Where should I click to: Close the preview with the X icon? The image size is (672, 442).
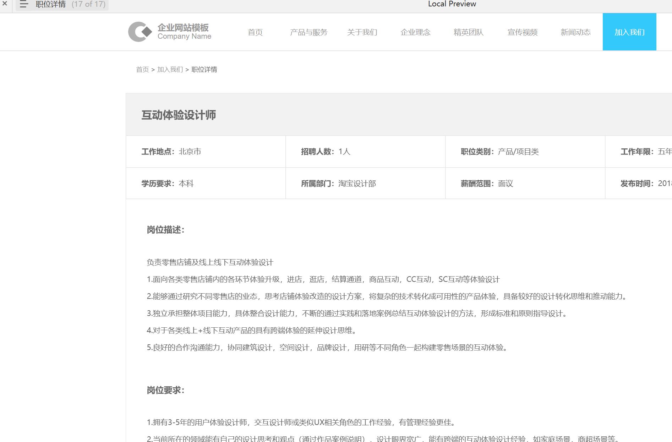click(5, 4)
